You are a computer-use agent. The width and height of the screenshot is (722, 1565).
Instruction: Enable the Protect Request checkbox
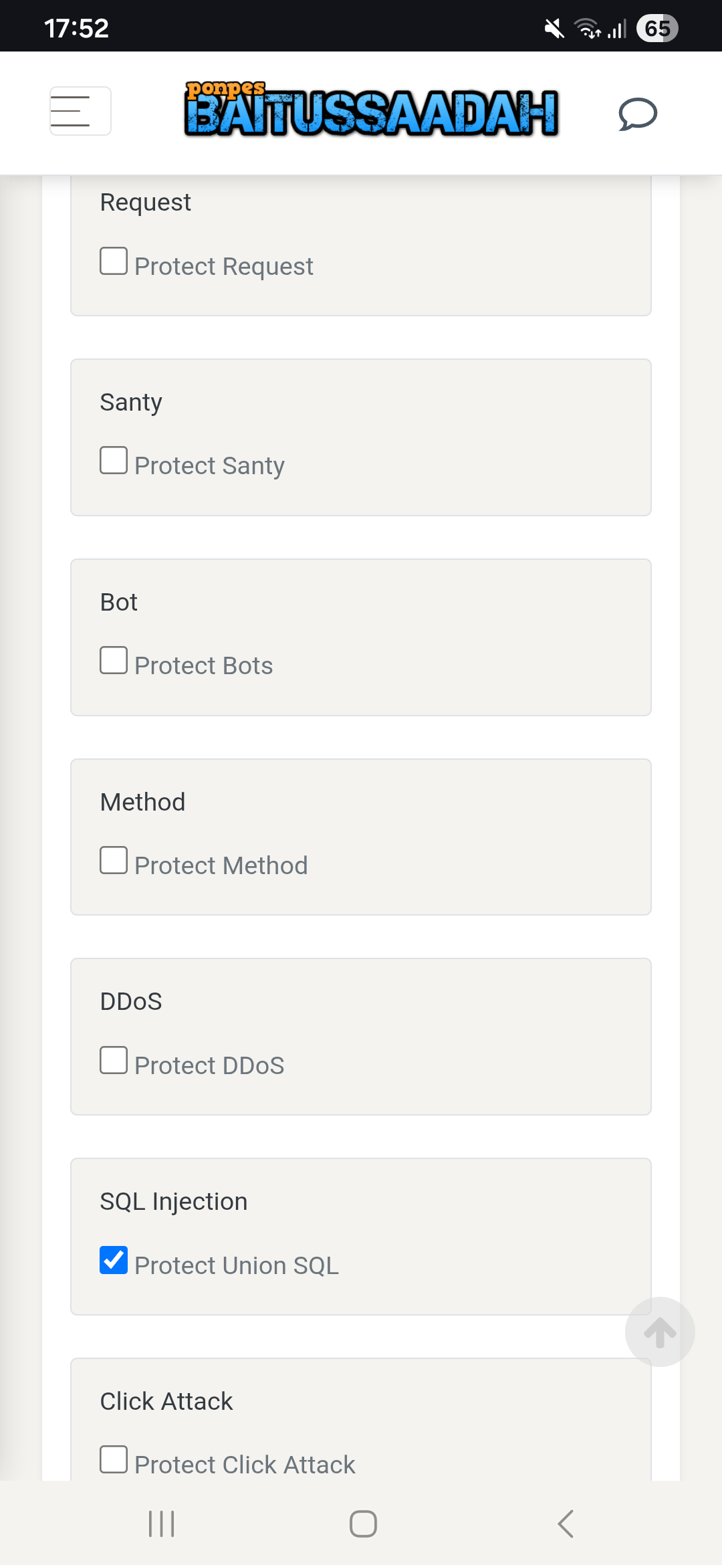point(114,261)
